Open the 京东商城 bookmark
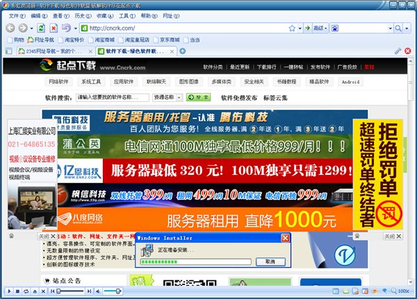This screenshot has height=299, width=417. tap(167, 40)
